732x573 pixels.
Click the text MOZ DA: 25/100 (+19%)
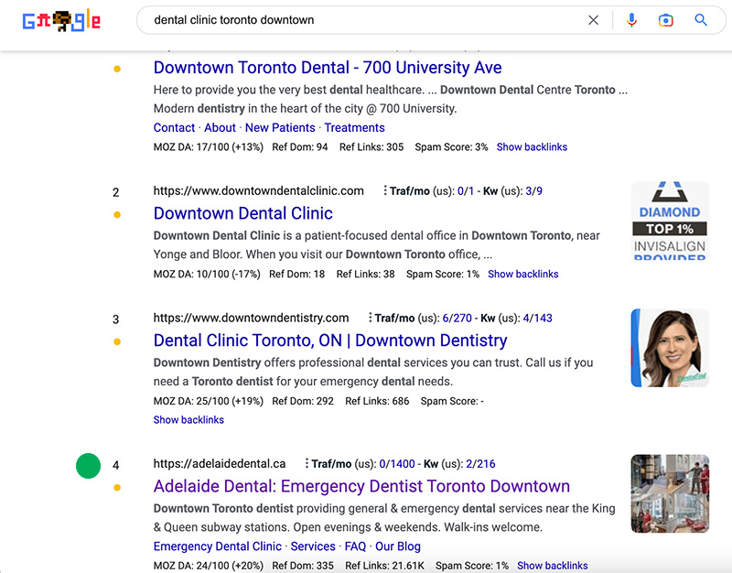[209, 401]
